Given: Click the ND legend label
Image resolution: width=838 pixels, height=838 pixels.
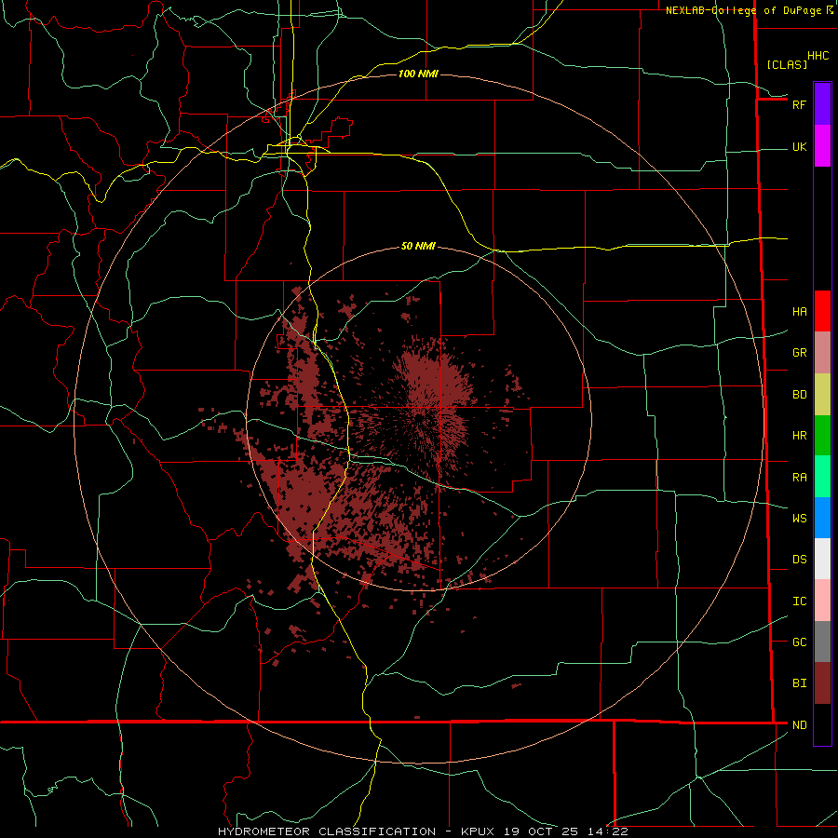Looking at the screenshot, I should (x=799, y=725).
